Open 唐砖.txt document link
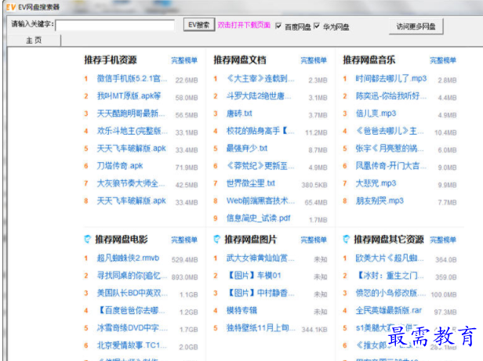This screenshot has height=361, width=483. click(239, 114)
